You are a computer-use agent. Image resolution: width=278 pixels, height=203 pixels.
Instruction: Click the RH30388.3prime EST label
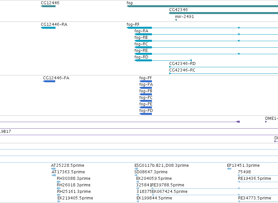tap(74, 179)
